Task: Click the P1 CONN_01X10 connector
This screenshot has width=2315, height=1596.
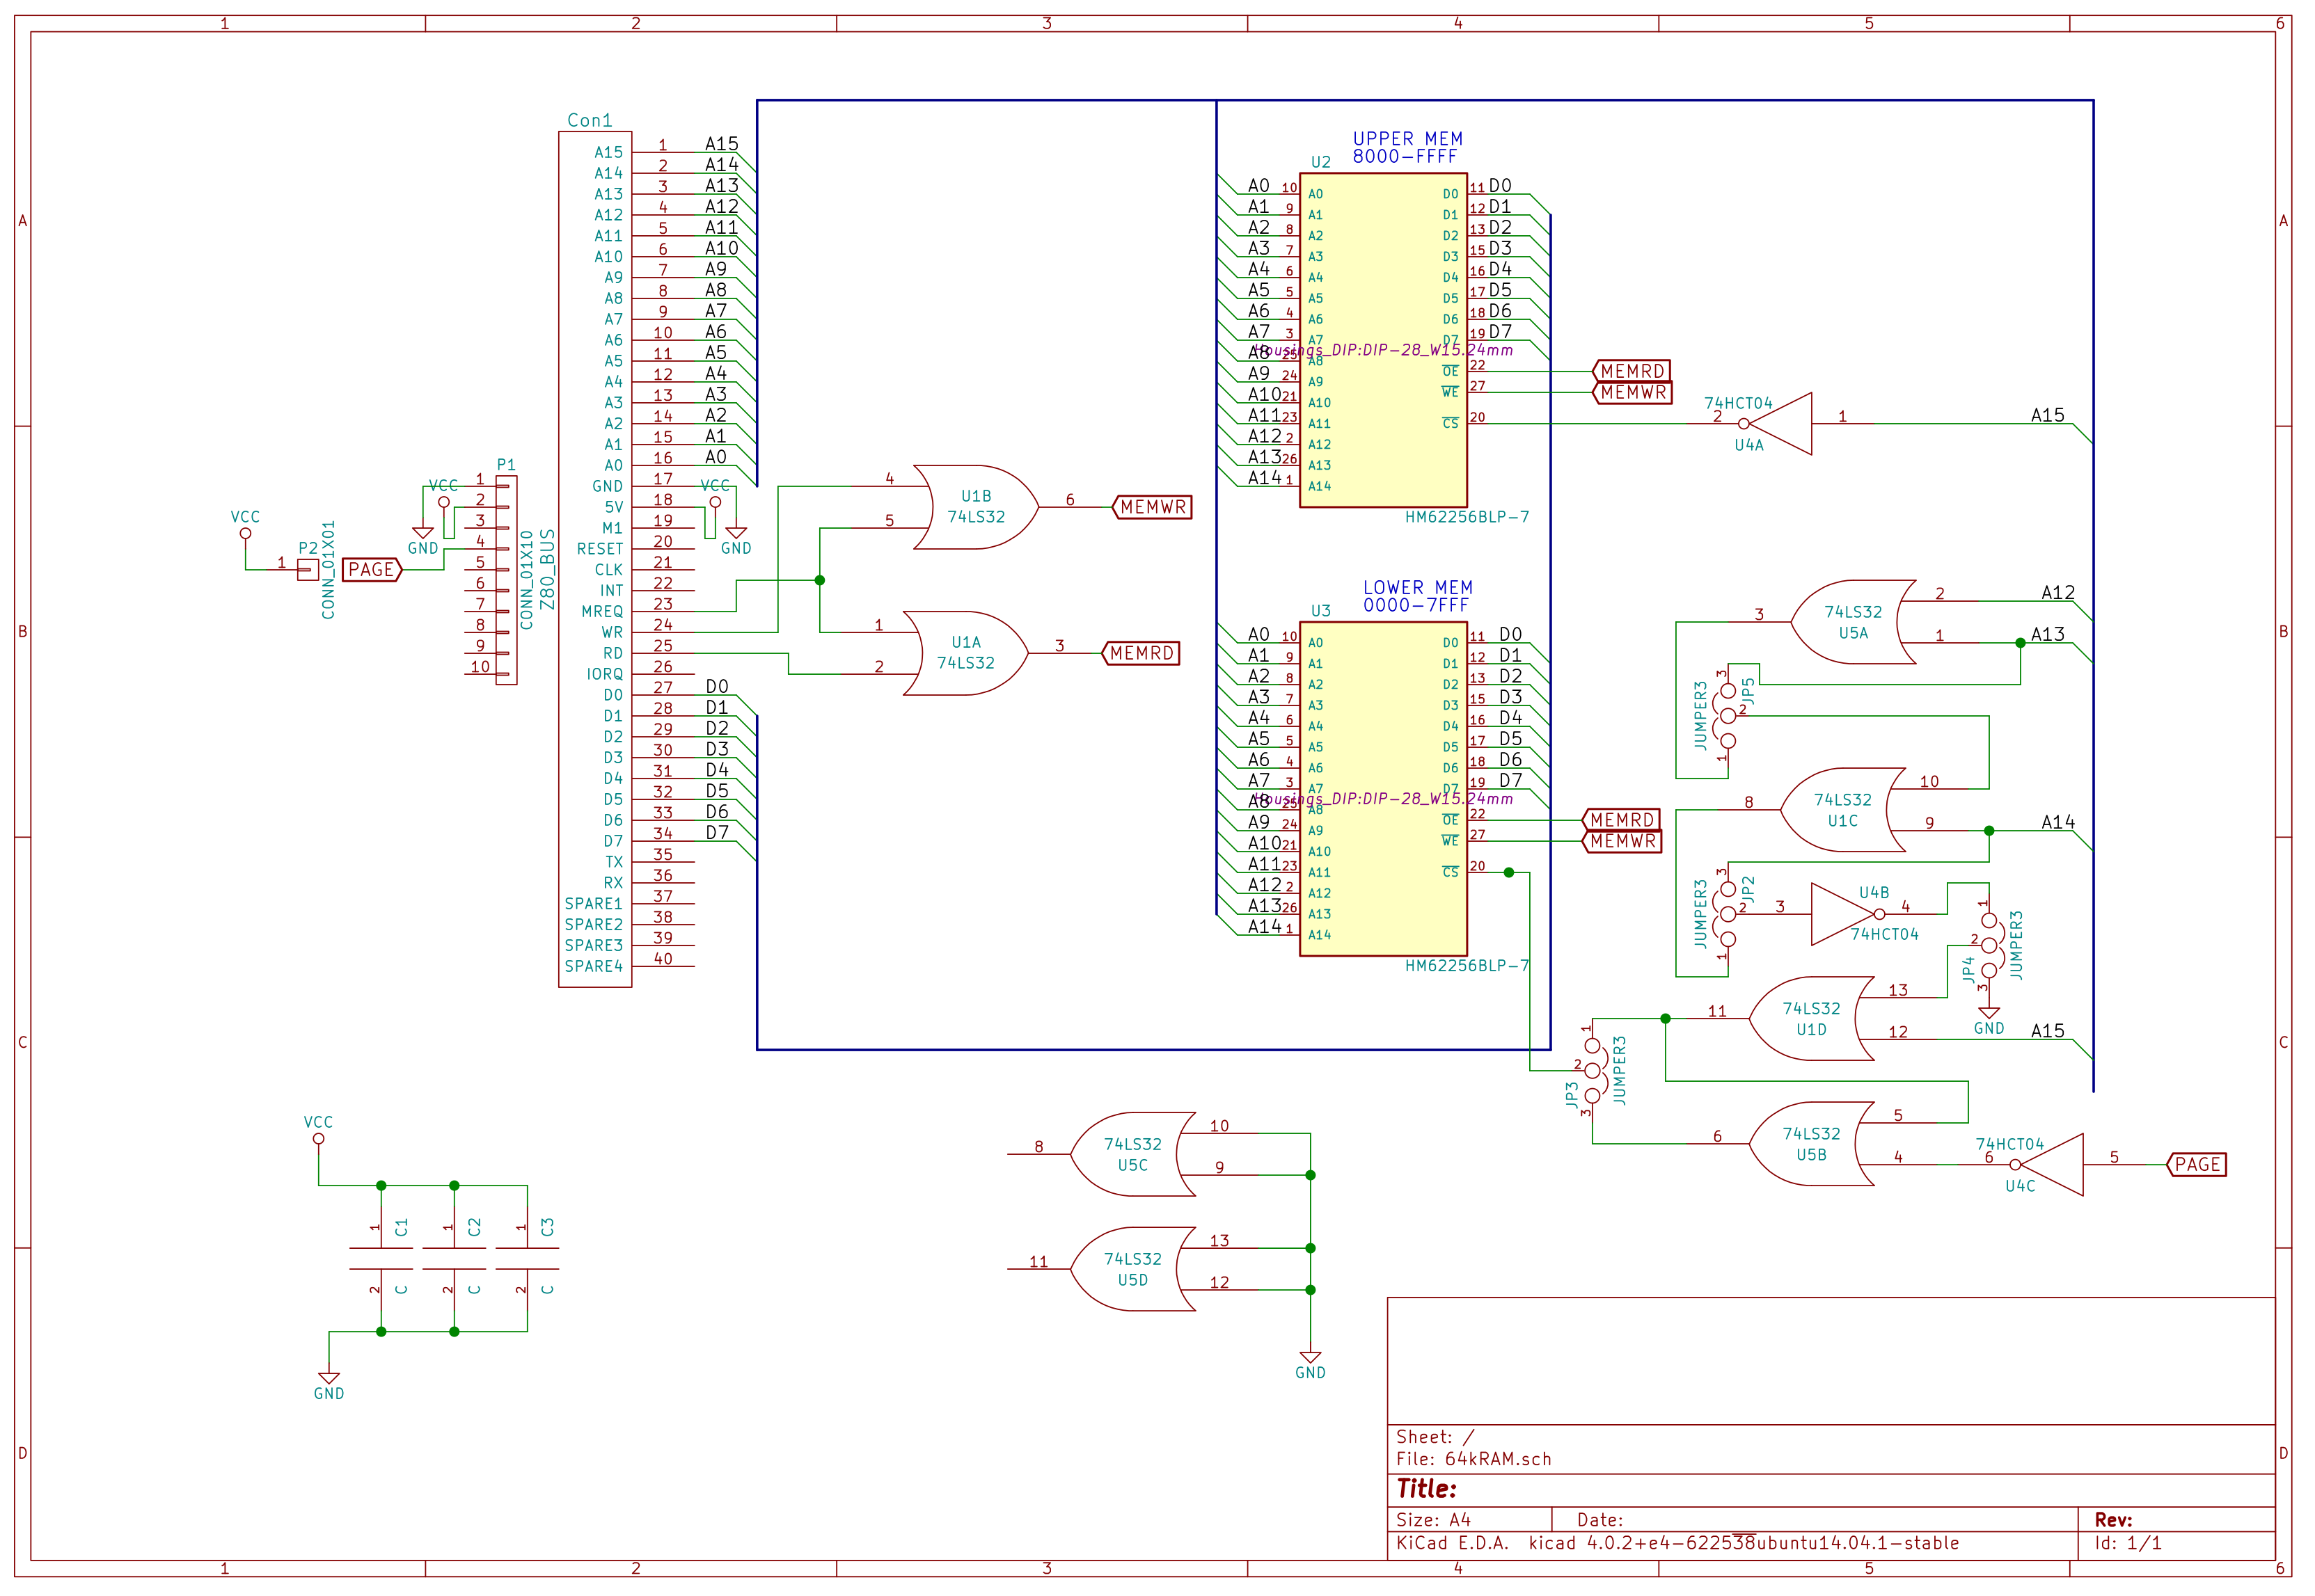Action: [x=506, y=580]
